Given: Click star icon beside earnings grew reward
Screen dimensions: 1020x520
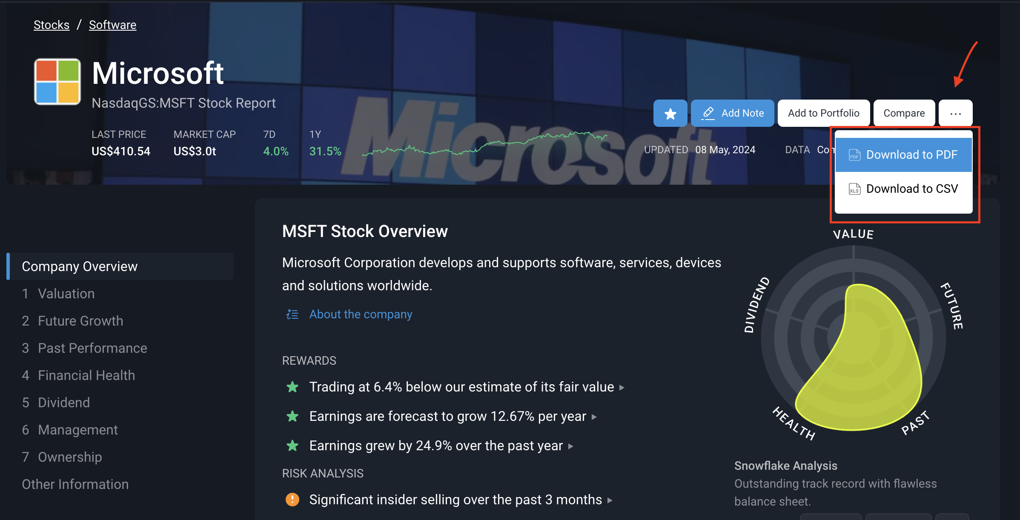Looking at the screenshot, I should pos(292,446).
